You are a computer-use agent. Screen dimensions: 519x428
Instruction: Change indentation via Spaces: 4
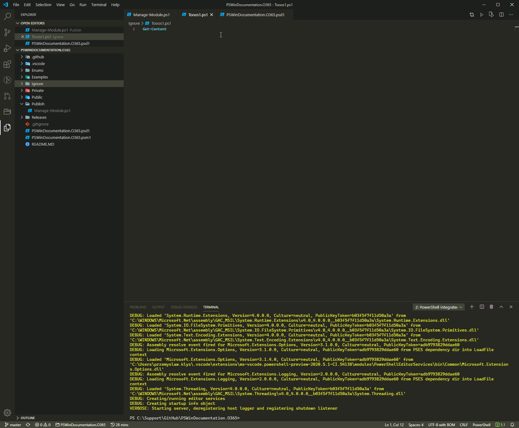coord(416,425)
